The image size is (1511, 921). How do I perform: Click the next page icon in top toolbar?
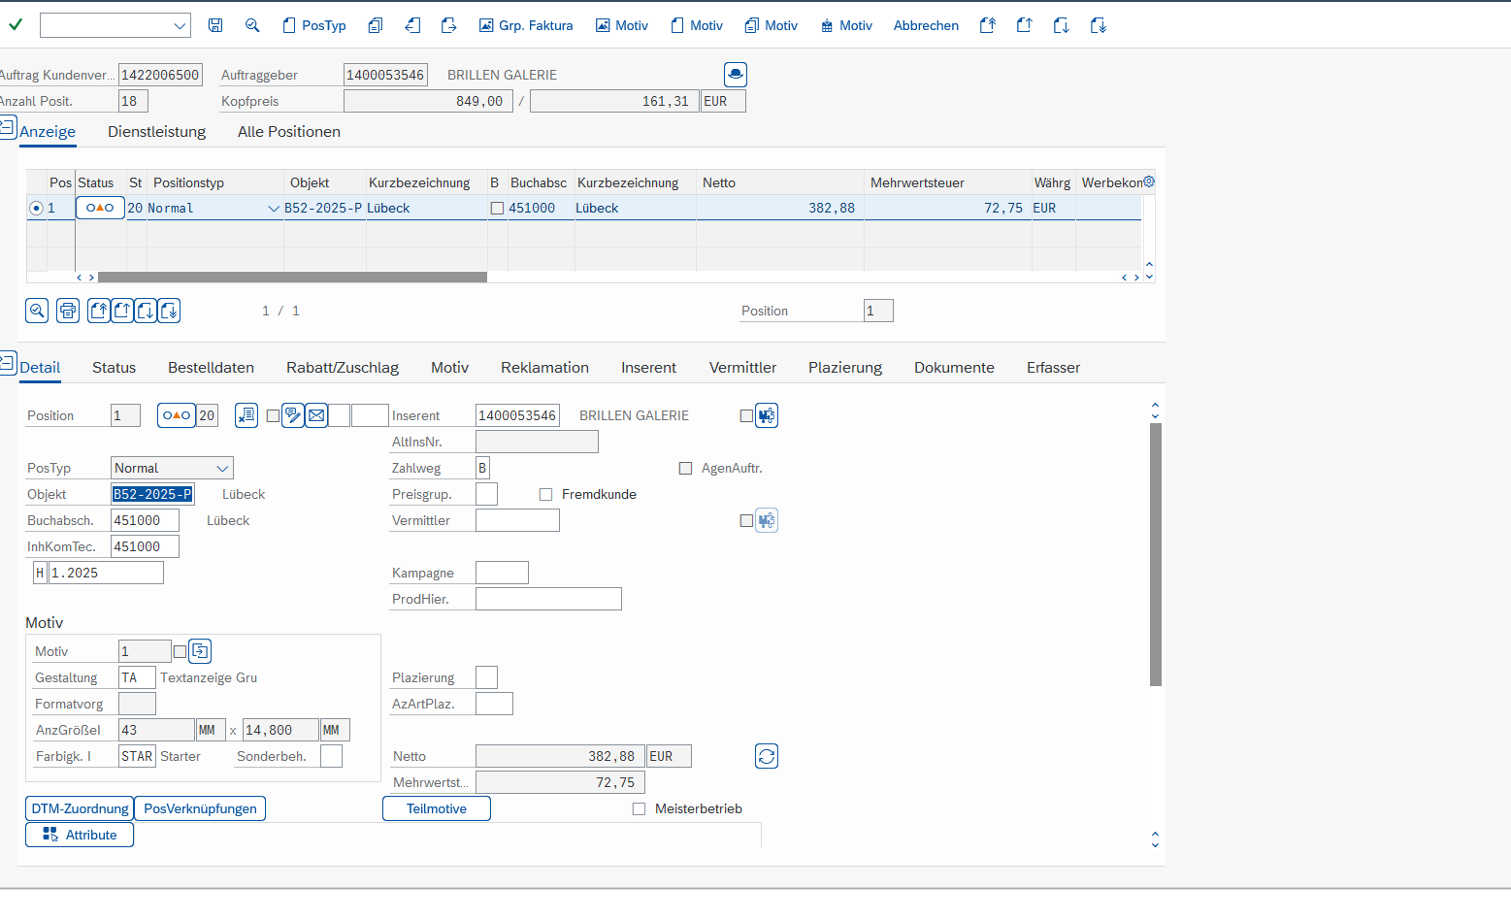(x=1061, y=25)
